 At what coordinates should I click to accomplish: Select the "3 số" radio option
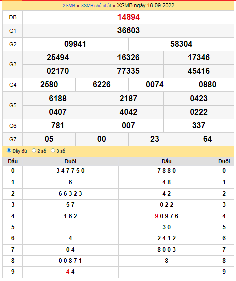coord(53,150)
